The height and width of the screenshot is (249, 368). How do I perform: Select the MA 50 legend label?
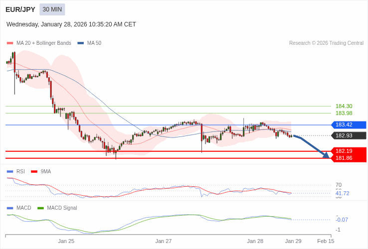click(x=94, y=43)
